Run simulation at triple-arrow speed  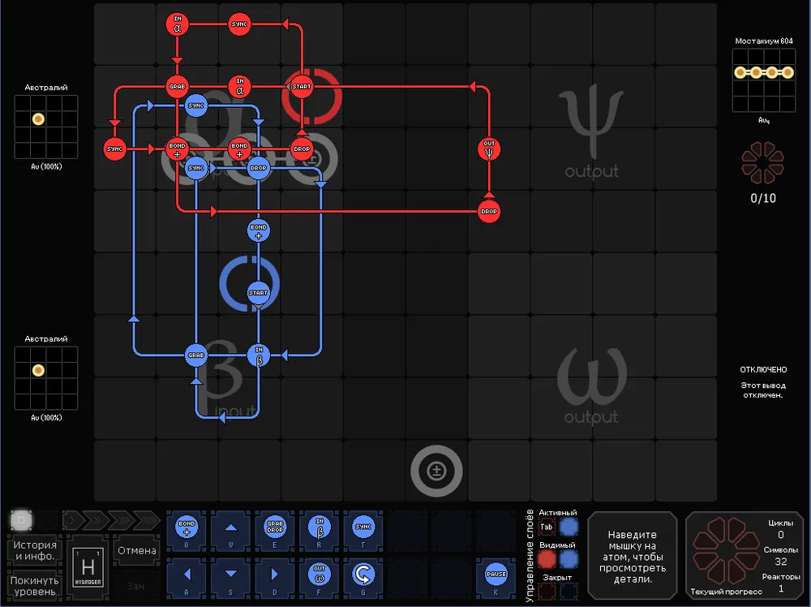tap(122, 520)
